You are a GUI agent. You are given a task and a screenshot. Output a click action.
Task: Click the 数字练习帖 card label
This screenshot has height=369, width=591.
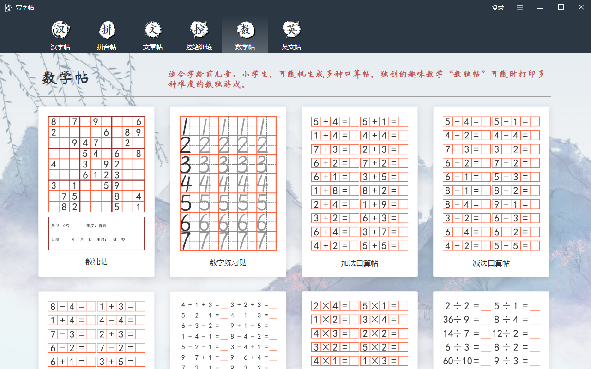click(x=228, y=263)
